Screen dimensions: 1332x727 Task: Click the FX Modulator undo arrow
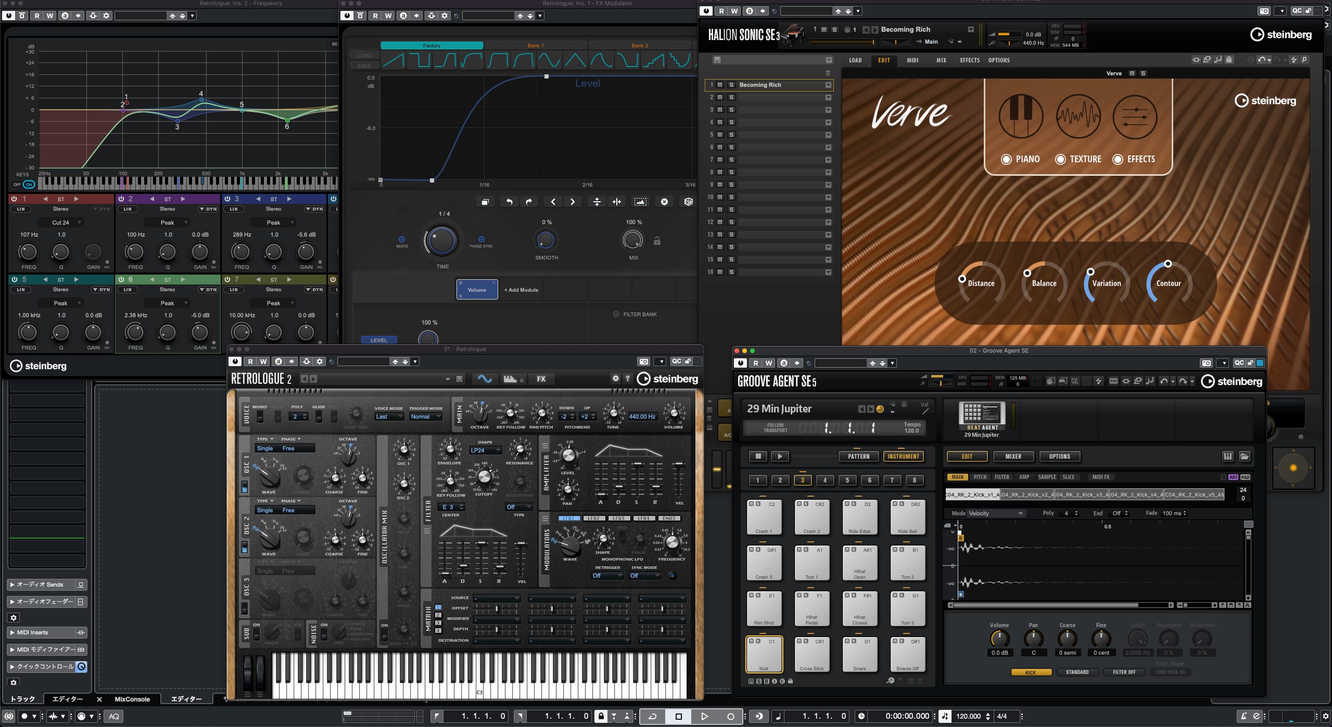pos(509,202)
